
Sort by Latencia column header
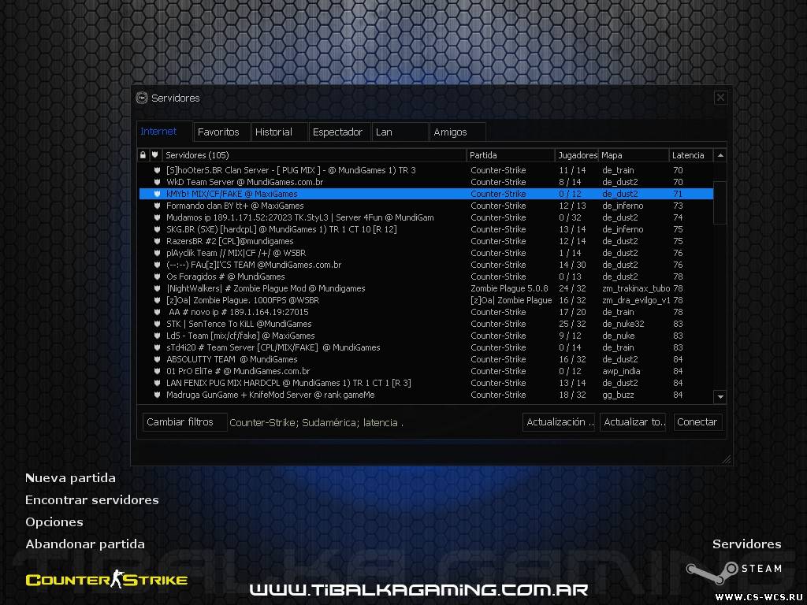691,155
